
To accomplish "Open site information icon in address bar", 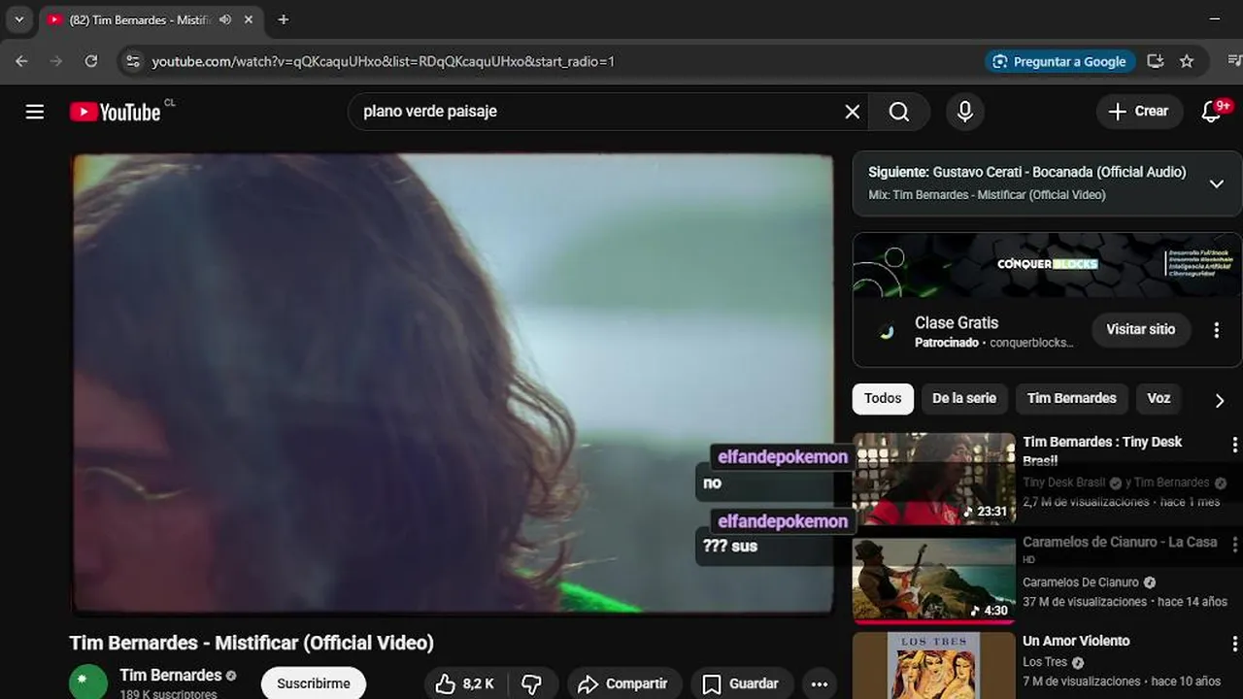I will [x=133, y=61].
